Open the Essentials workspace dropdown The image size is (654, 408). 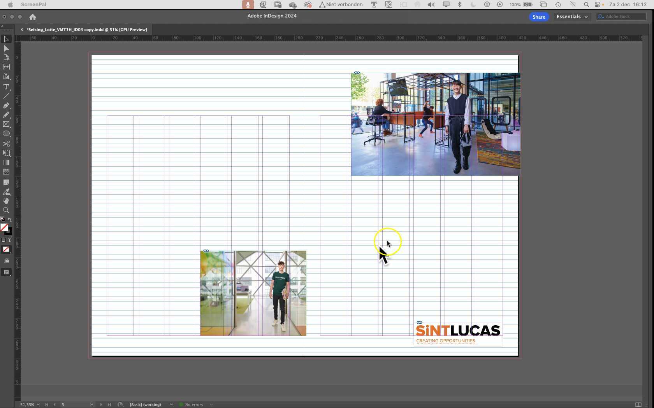[572, 17]
